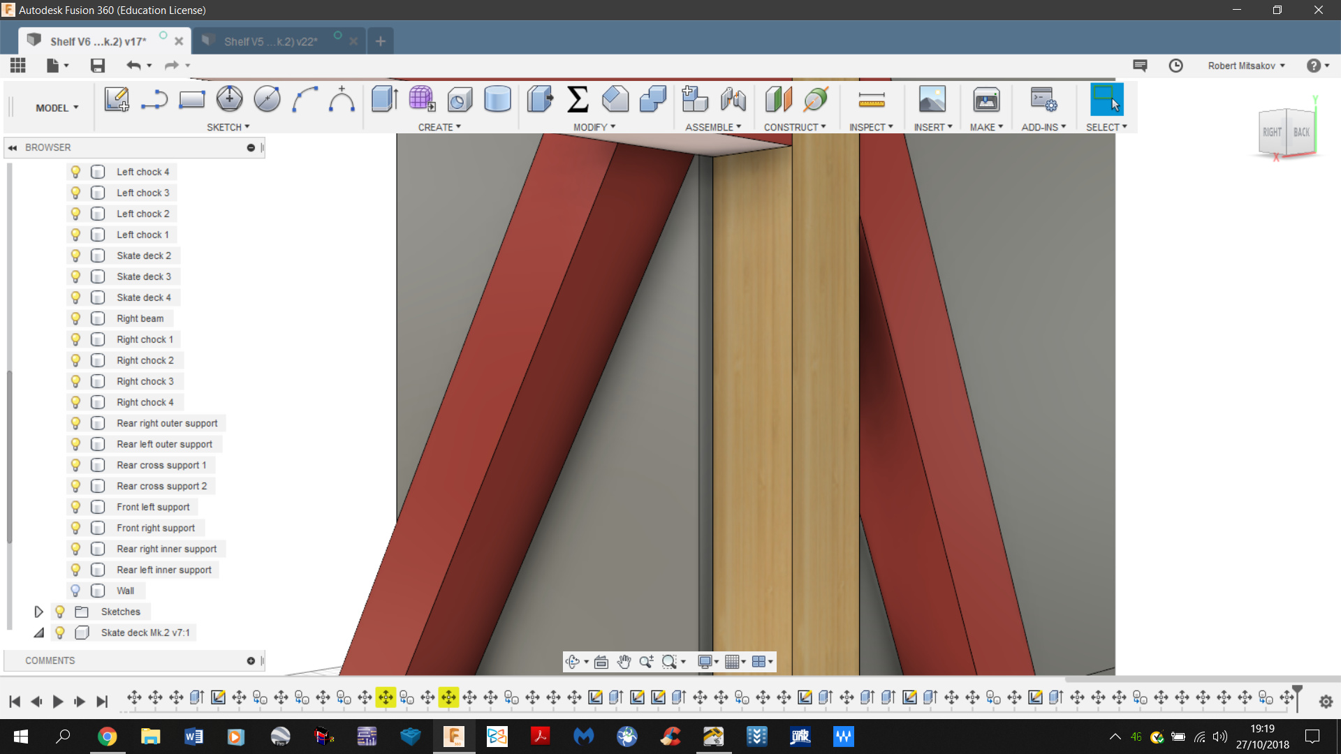Open Display Settings dropdown
The width and height of the screenshot is (1341, 754).
[708, 661]
